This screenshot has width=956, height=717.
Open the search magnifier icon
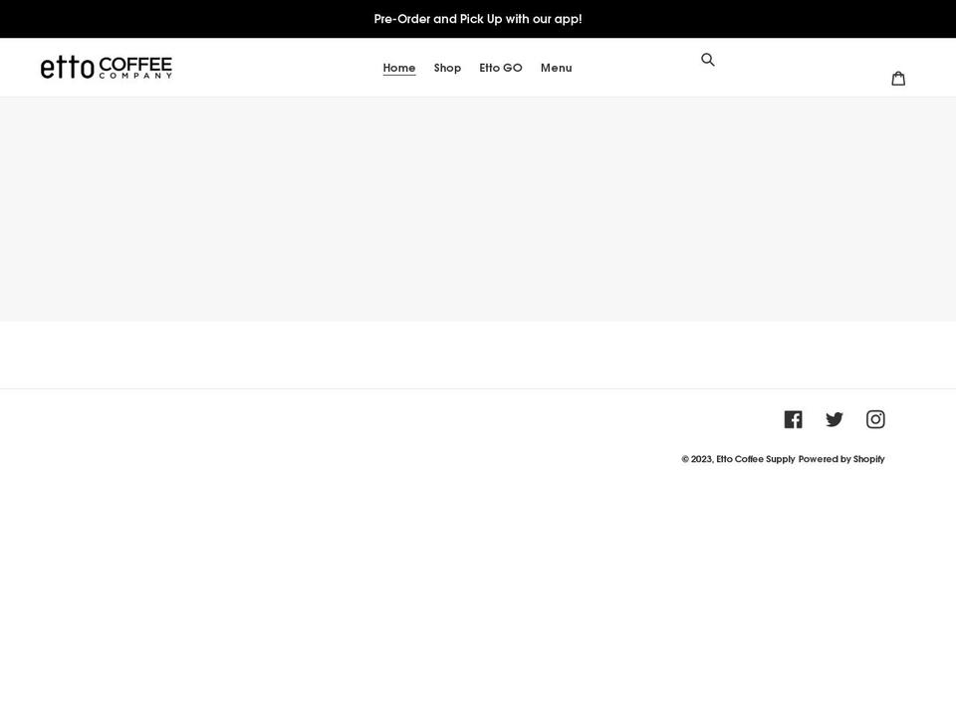(x=707, y=59)
